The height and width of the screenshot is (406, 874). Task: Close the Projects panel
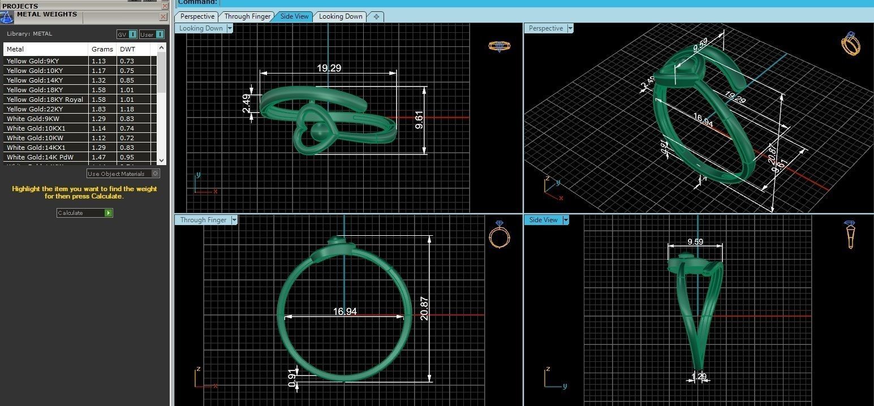165,6
